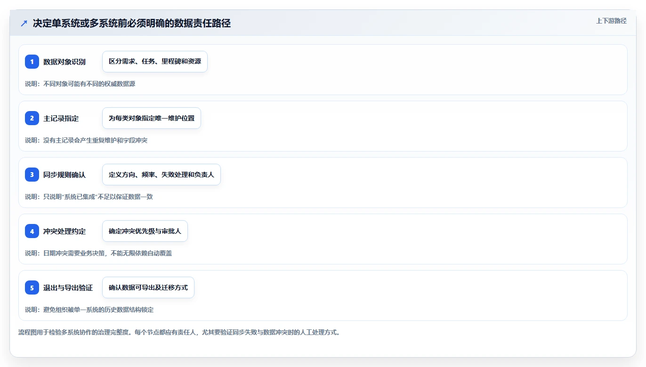This screenshot has width=646, height=367.
Task: Click the footer paragraph starting 流程图用于检验
Action: (x=179, y=332)
